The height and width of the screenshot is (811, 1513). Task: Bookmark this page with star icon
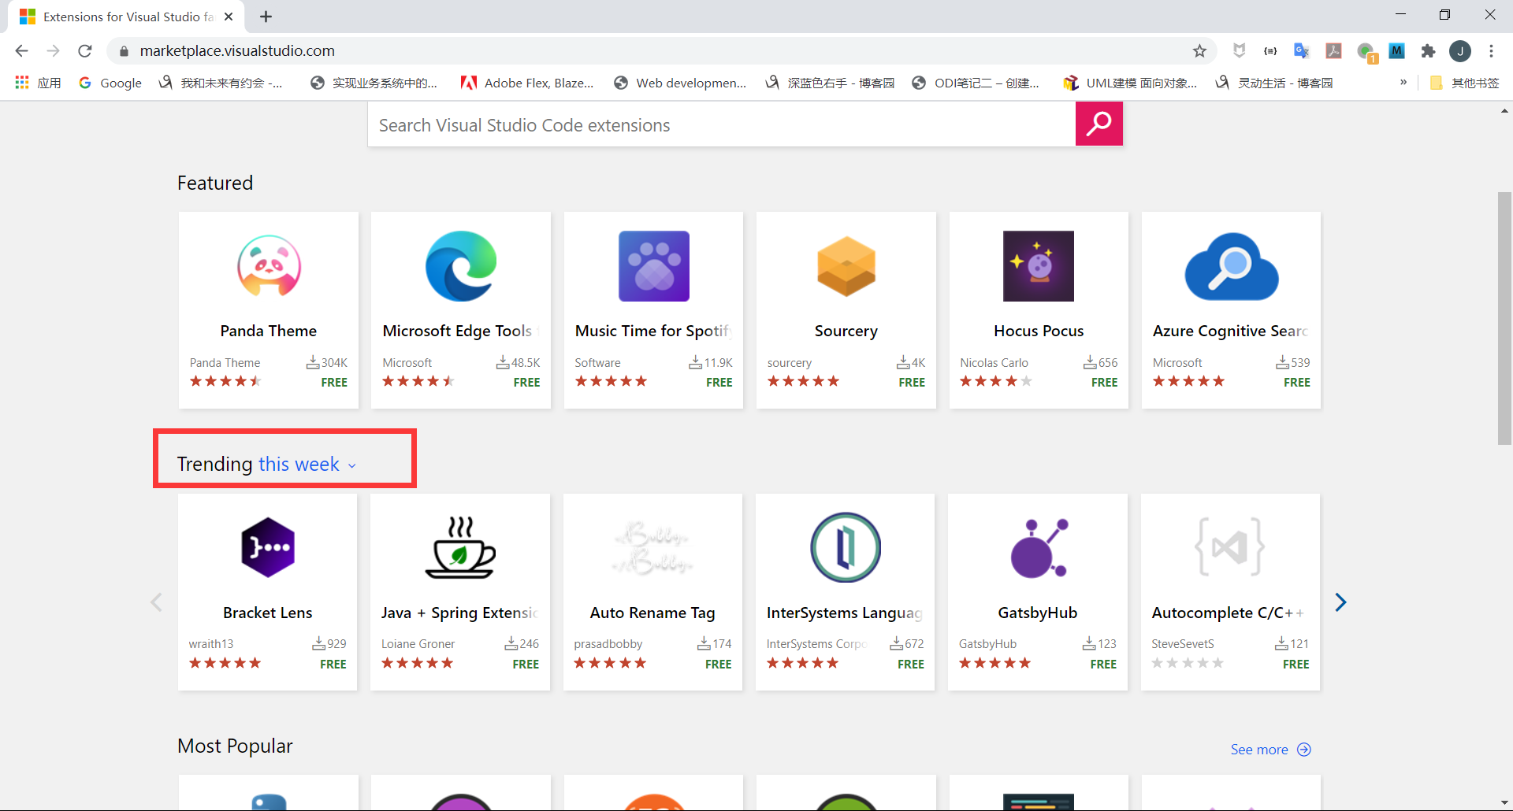[x=1199, y=51]
